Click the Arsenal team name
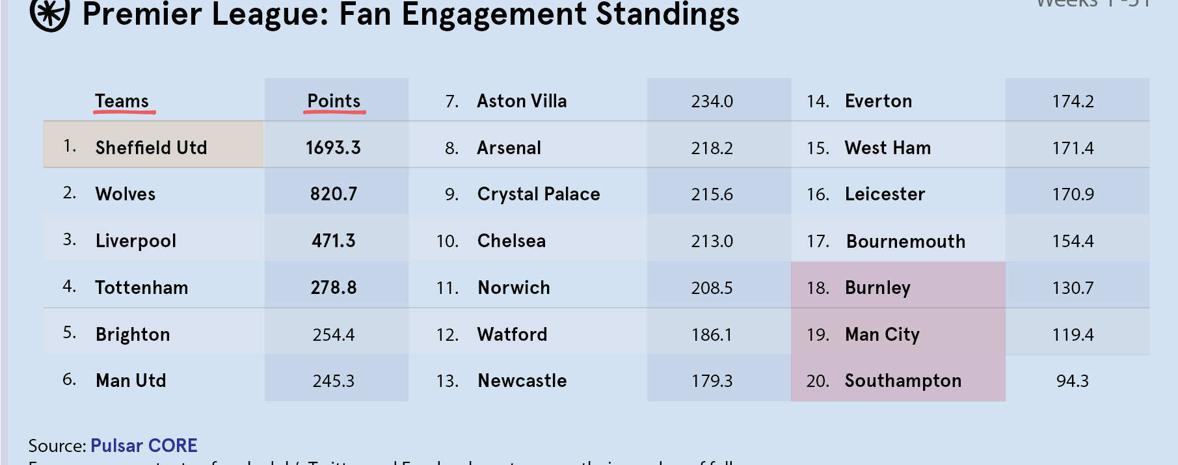 click(x=509, y=148)
